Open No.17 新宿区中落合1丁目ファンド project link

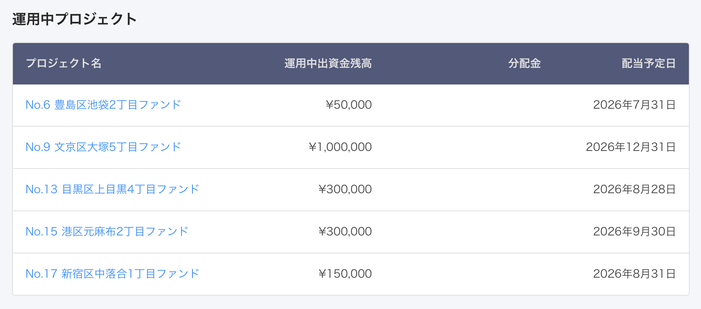(112, 274)
